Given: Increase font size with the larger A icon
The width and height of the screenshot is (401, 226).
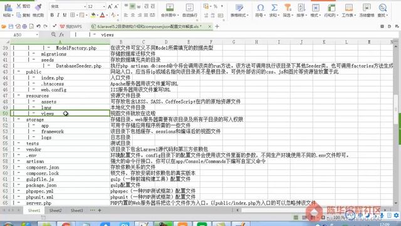Looking at the screenshot, I should point(110,6).
